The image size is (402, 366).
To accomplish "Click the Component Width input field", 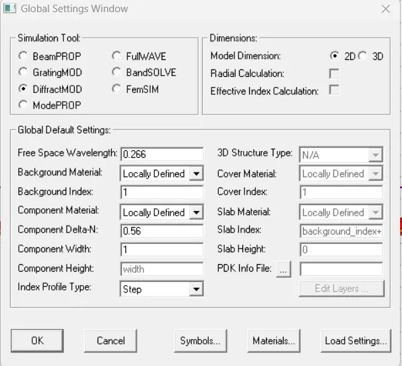I will 162,249.
